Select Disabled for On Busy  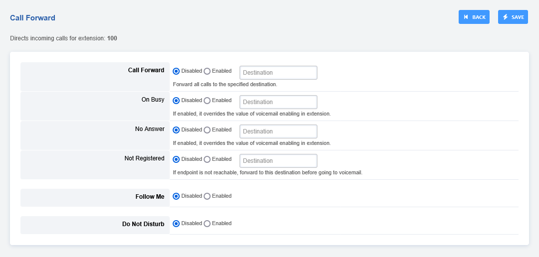[x=176, y=101]
